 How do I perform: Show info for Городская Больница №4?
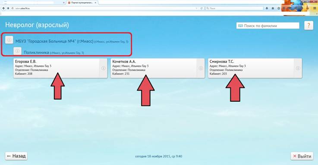click(x=9, y=40)
